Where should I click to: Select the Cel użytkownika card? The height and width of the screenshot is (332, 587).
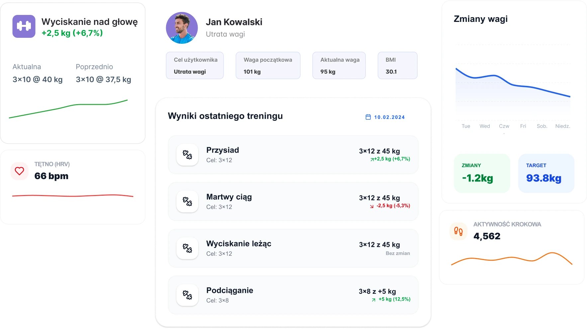click(x=195, y=65)
